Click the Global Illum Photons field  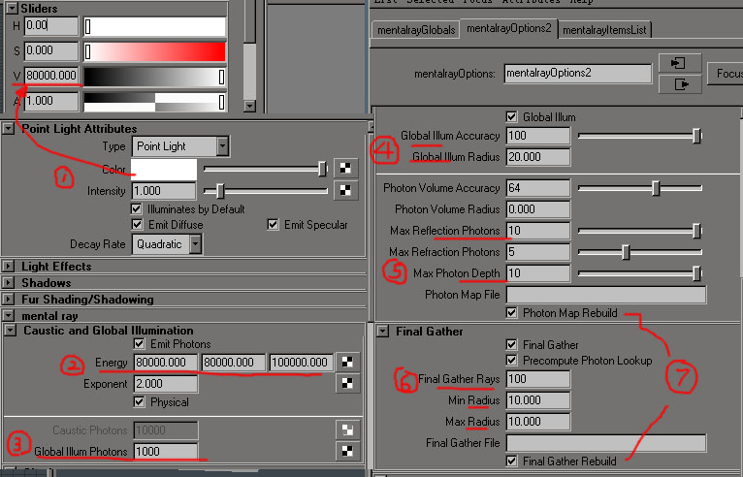click(x=165, y=452)
